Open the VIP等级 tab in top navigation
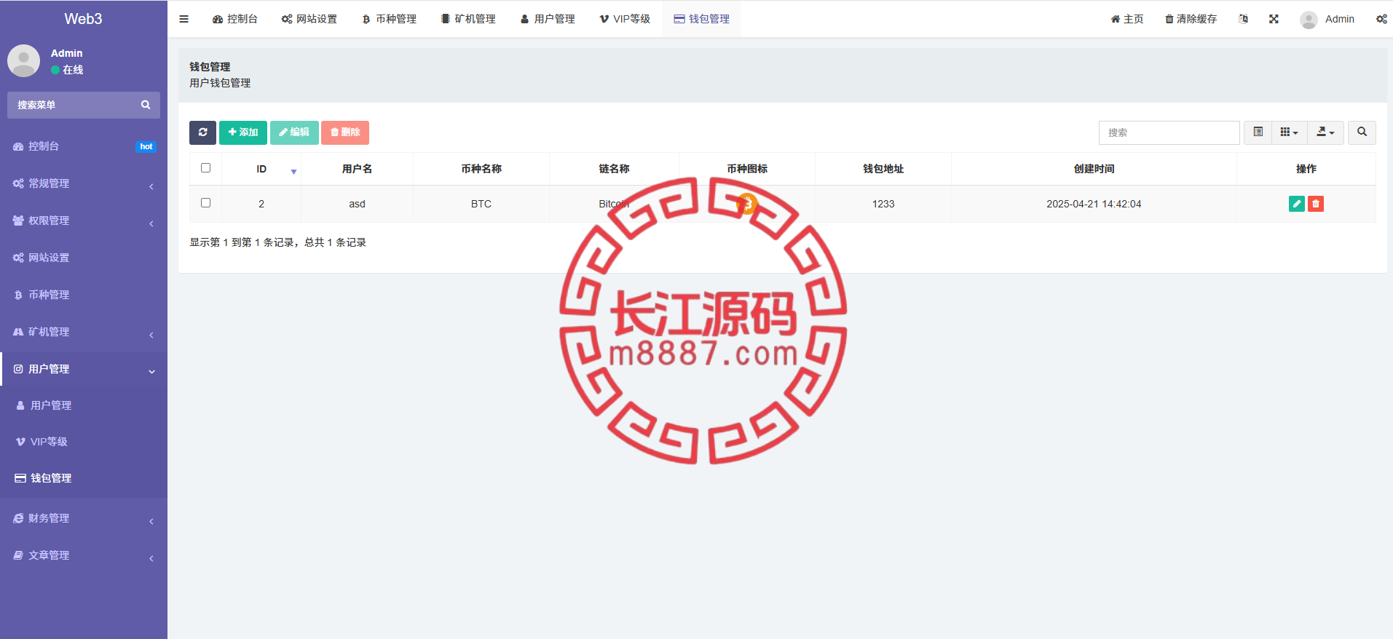The width and height of the screenshot is (1393, 639). [625, 19]
